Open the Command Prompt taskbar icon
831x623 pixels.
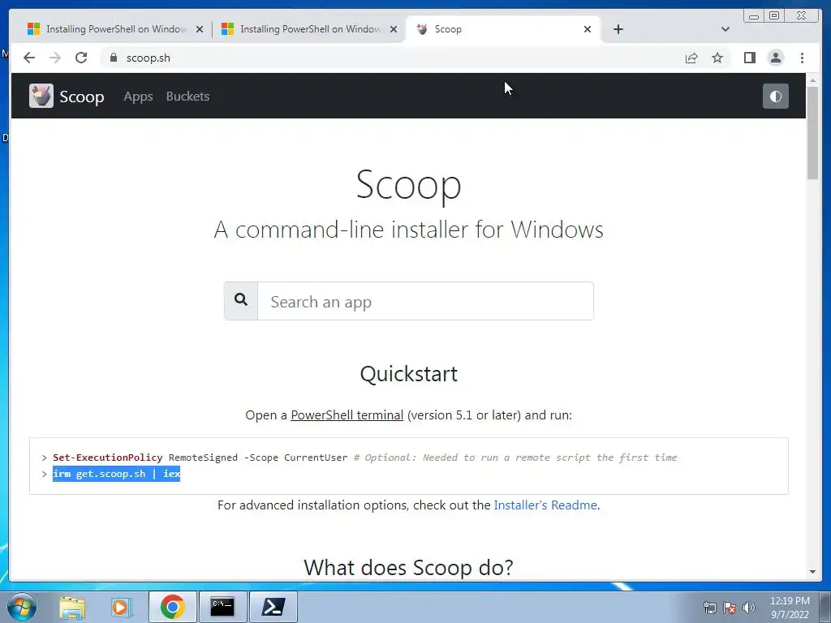(222, 607)
